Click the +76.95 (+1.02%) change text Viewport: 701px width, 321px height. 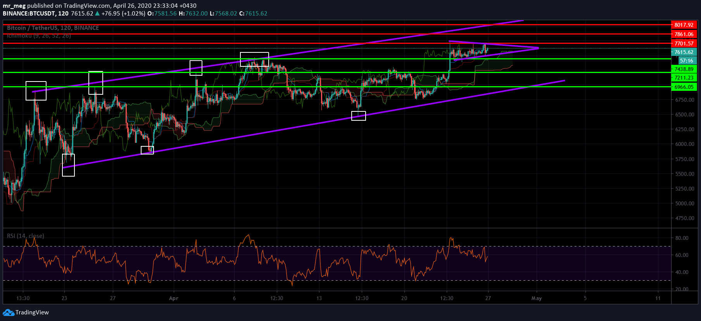[123, 14]
